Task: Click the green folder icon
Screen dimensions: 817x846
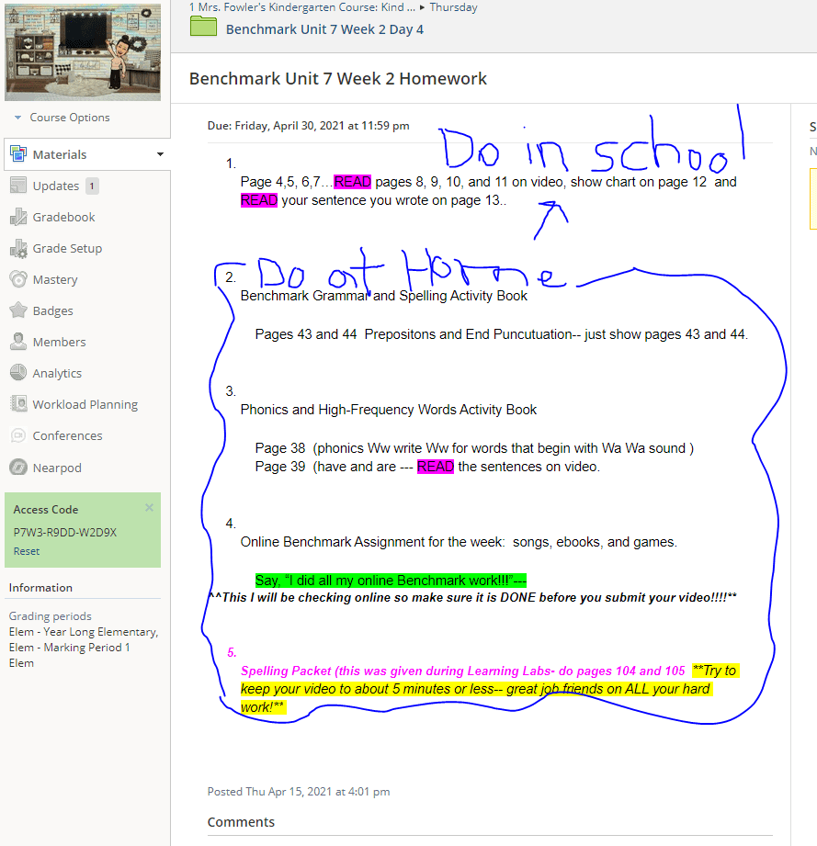Action: click(x=203, y=27)
